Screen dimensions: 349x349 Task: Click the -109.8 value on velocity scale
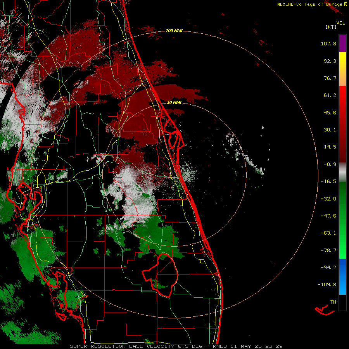(x=327, y=285)
